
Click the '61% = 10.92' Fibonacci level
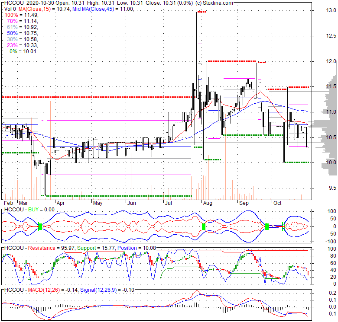23,27
